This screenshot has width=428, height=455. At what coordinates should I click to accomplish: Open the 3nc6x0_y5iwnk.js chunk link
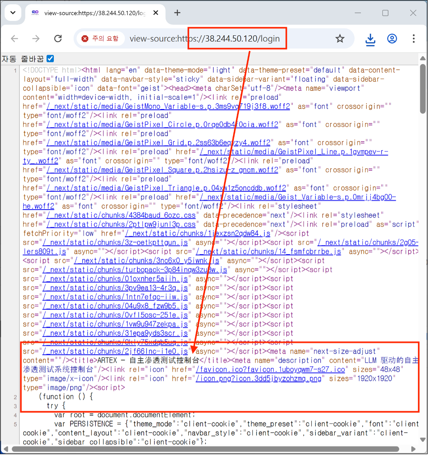[147, 261]
